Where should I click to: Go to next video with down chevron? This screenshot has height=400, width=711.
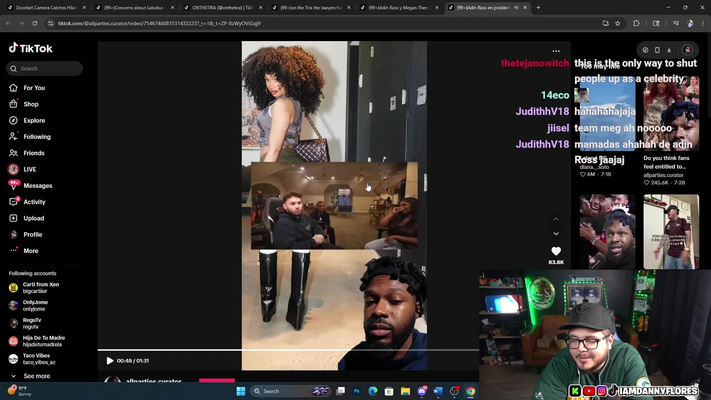(x=556, y=233)
